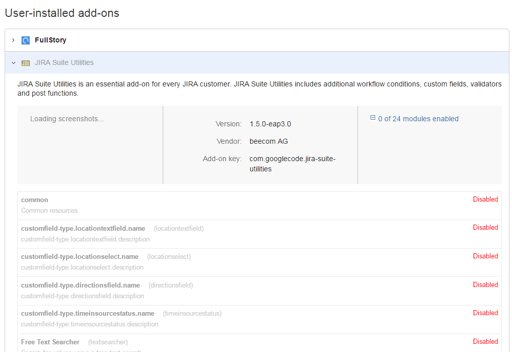The width and height of the screenshot is (512, 352).
Task: Click the 'Add-on key:' label
Action: coord(222,159)
